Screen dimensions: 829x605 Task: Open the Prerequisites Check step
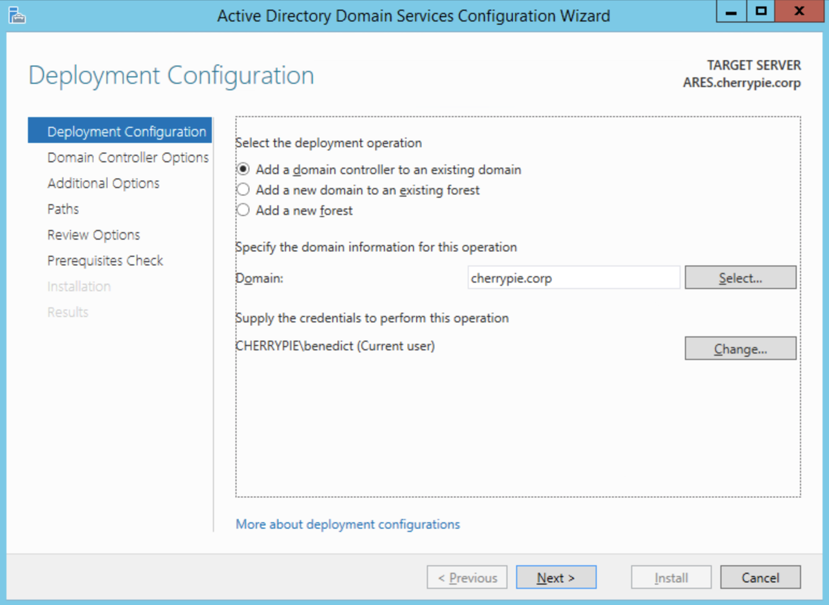coord(105,260)
